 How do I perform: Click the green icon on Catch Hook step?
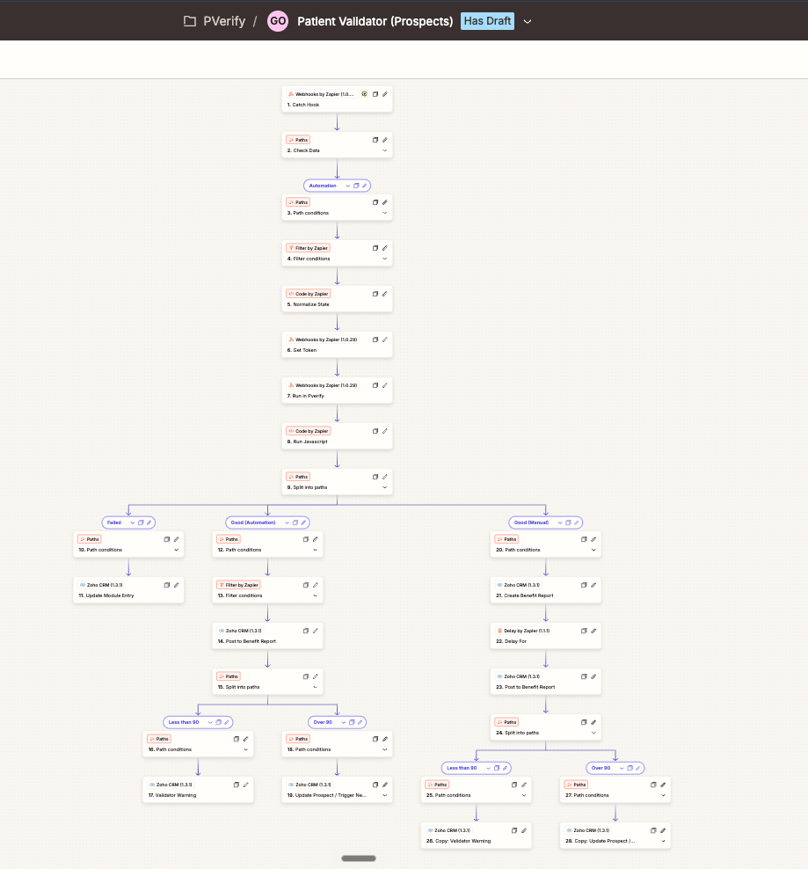364,94
